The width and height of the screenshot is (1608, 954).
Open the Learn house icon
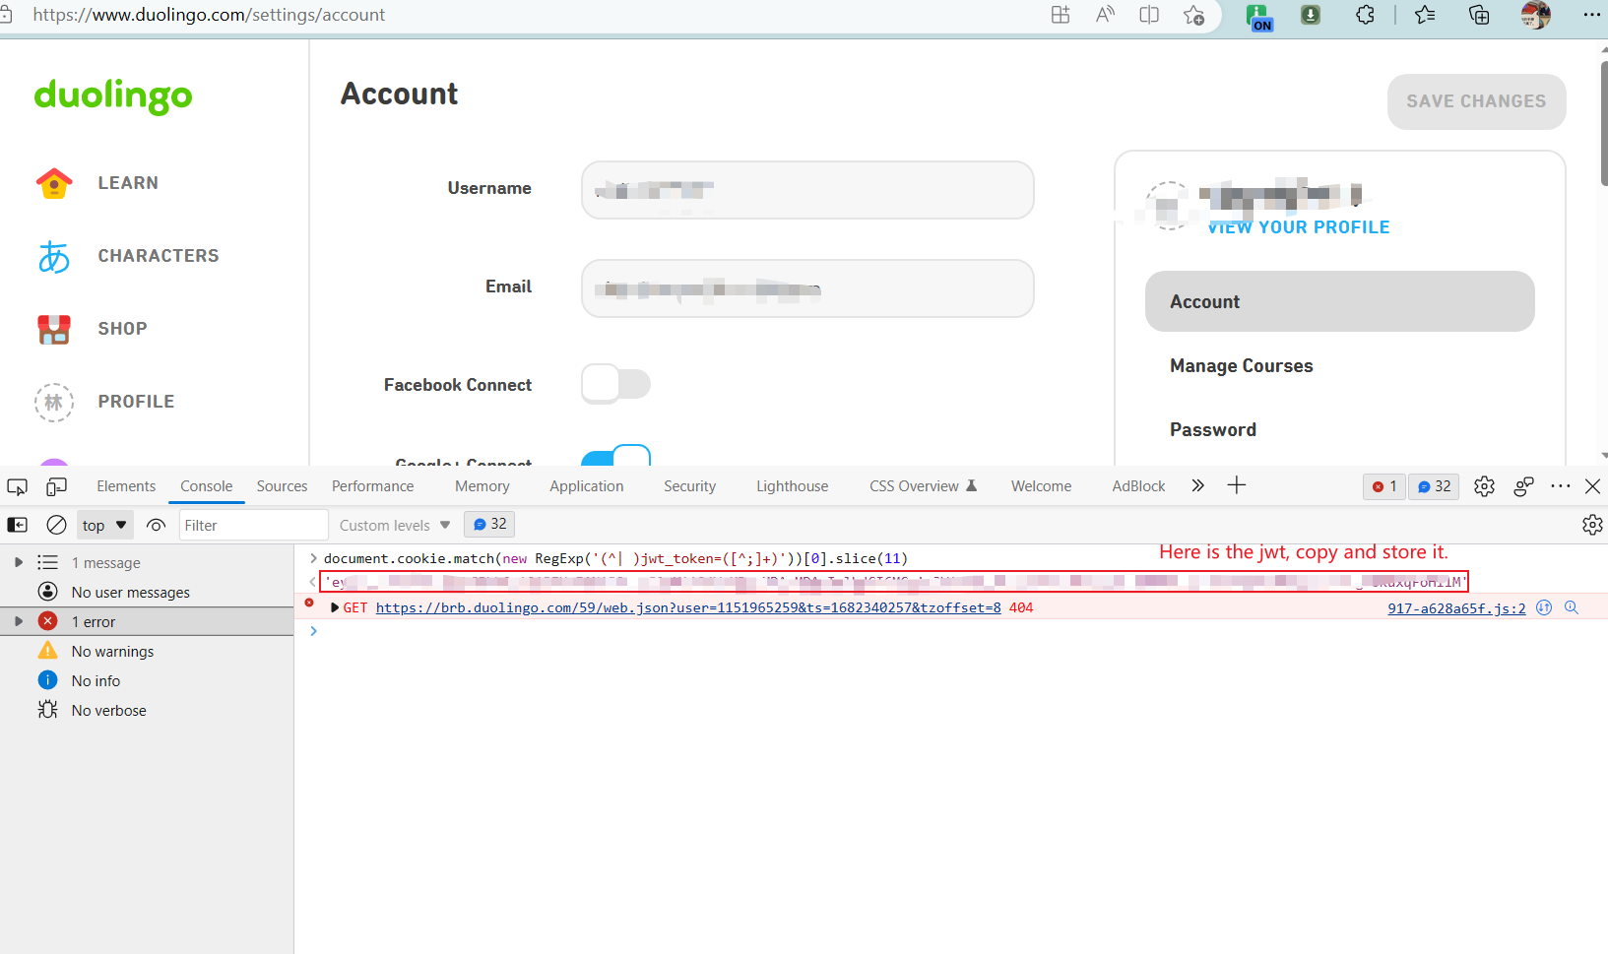click(54, 183)
